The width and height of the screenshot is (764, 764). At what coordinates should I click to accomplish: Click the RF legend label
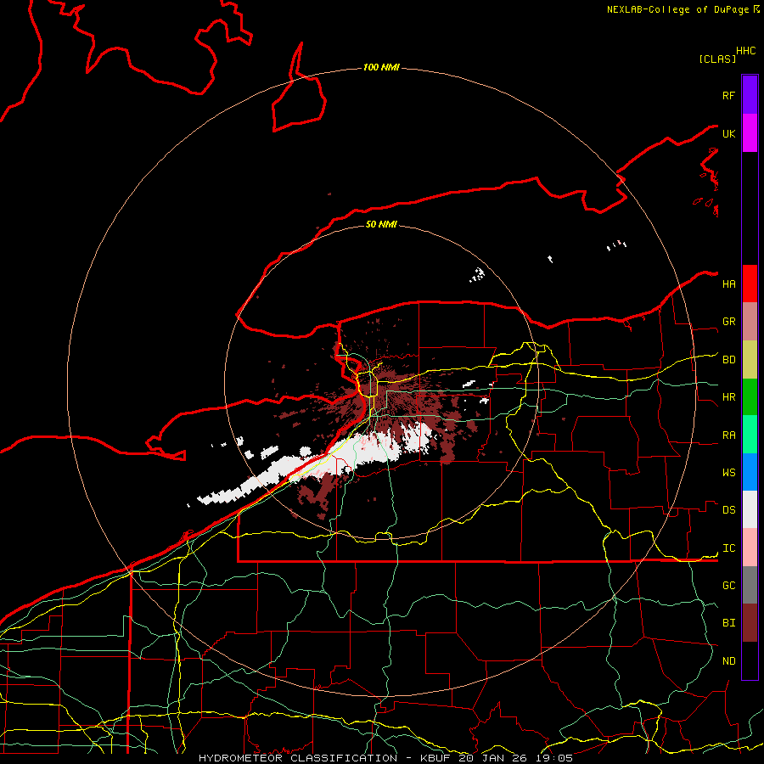(x=728, y=95)
